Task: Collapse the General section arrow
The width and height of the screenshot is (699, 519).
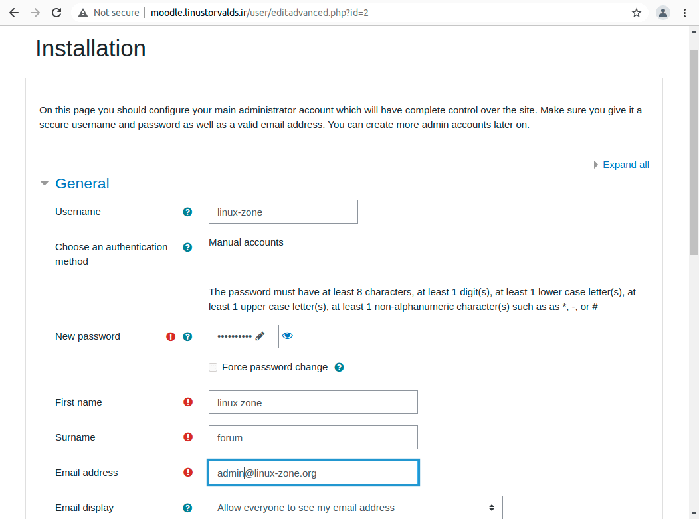Action: click(44, 183)
